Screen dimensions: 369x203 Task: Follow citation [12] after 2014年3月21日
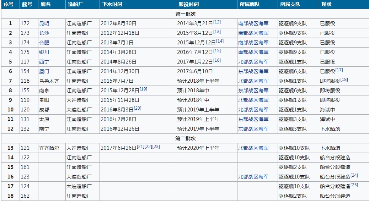tap(217, 22)
